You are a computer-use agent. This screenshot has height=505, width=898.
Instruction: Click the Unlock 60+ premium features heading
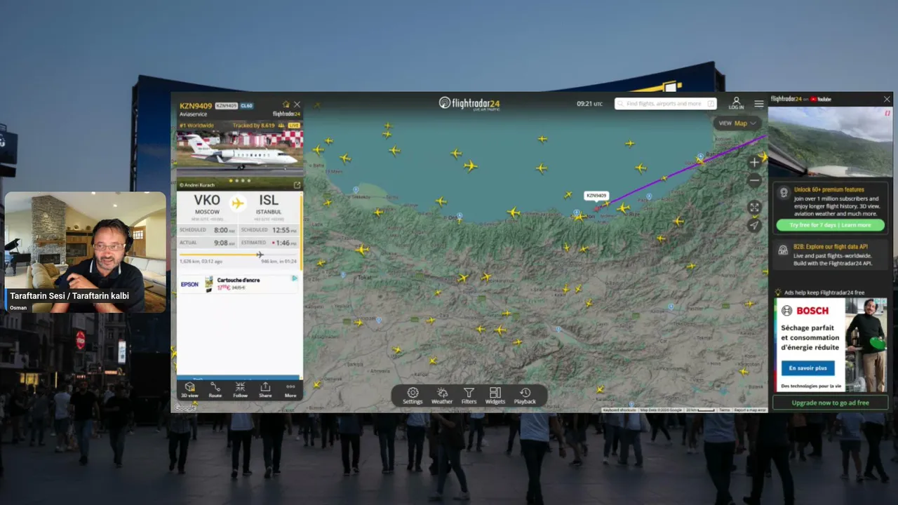click(829, 189)
